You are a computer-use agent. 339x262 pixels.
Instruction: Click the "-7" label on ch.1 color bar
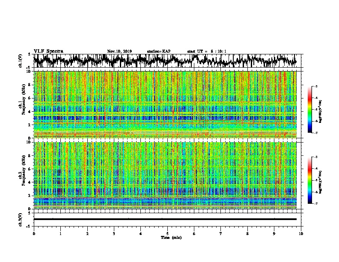click(315, 133)
